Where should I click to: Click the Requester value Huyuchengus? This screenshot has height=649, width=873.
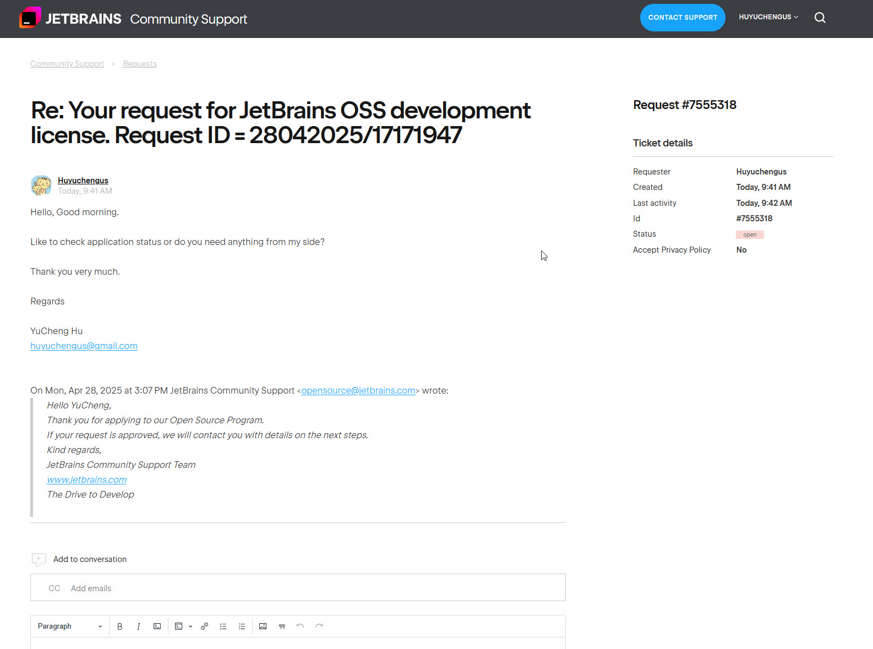(761, 172)
